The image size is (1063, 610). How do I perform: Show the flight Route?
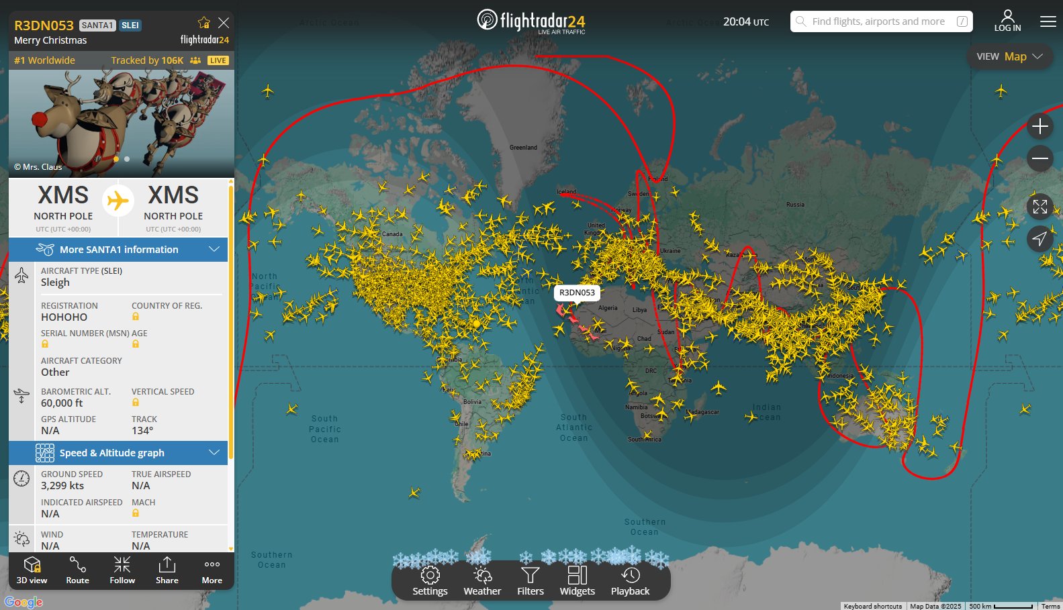coord(77,570)
